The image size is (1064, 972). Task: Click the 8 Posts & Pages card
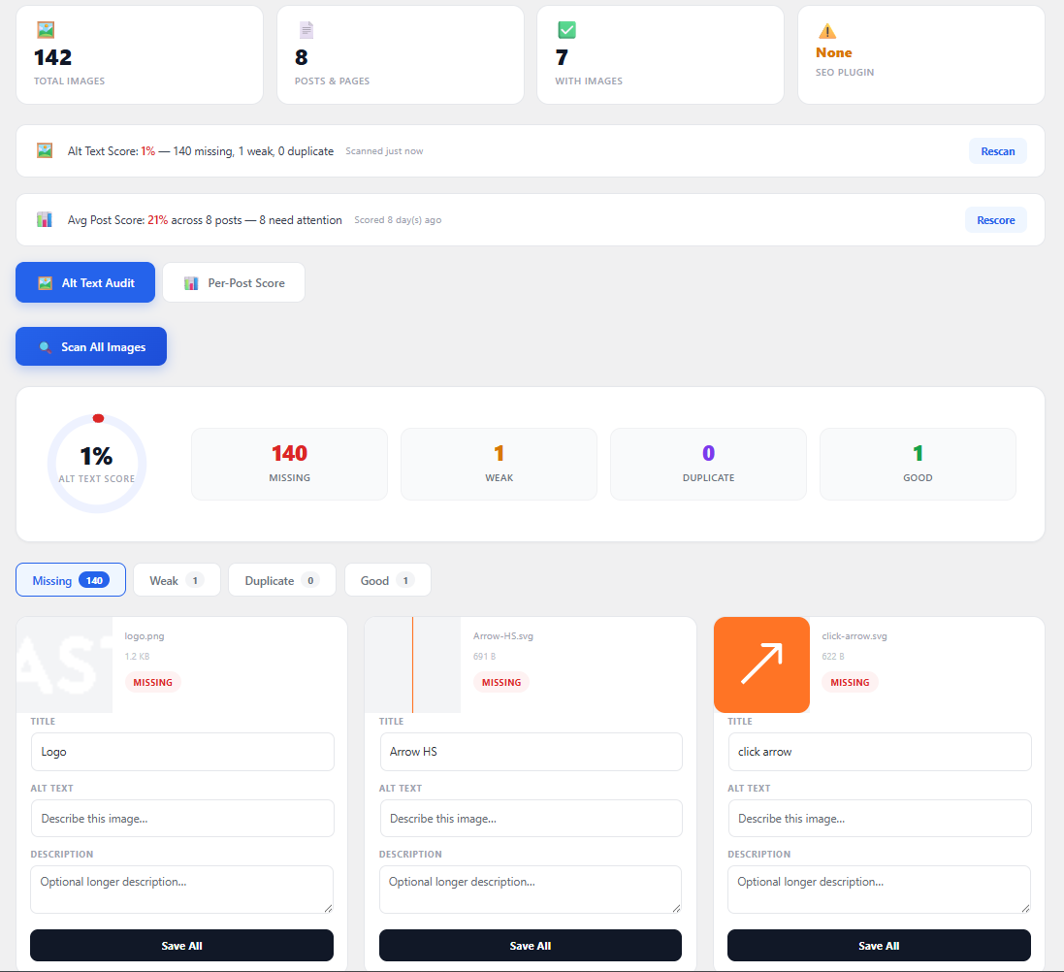click(401, 55)
